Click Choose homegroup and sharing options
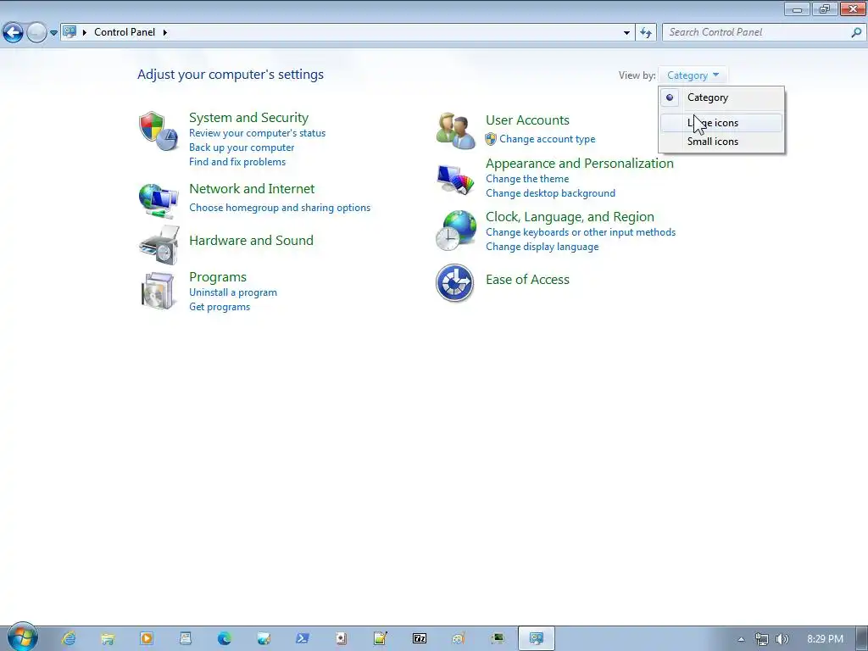 (280, 208)
